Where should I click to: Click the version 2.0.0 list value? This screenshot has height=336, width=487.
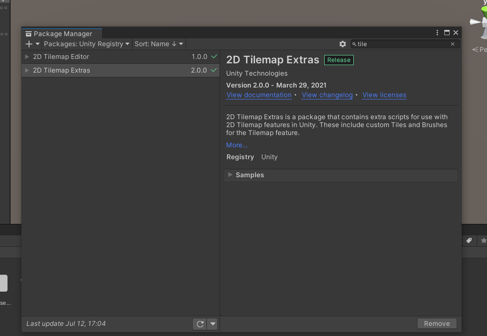[199, 70]
